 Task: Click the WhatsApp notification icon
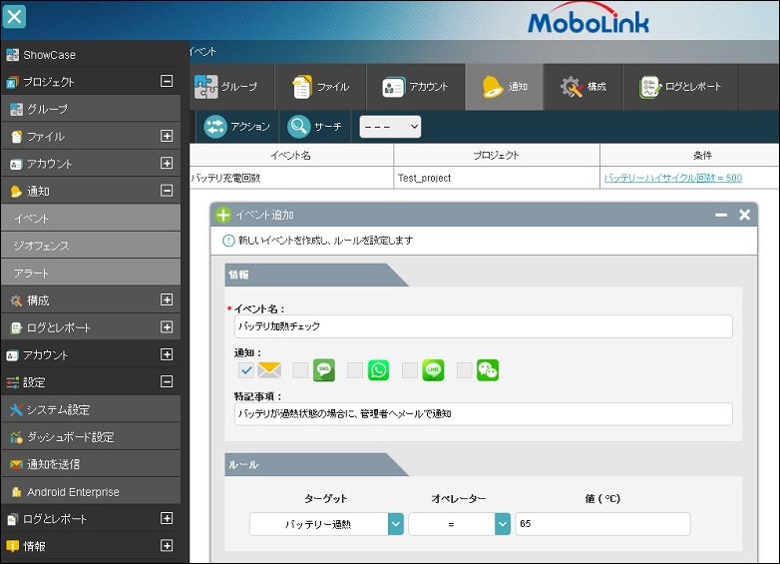click(x=378, y=370)
